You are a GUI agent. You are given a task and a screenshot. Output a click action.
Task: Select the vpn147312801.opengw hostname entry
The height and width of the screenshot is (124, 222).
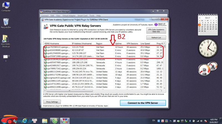(x=59, y=84)
